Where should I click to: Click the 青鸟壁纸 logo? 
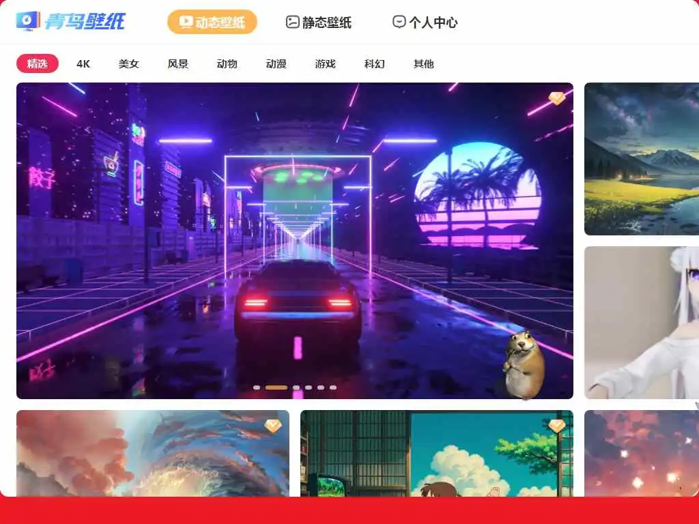point(70,21)
